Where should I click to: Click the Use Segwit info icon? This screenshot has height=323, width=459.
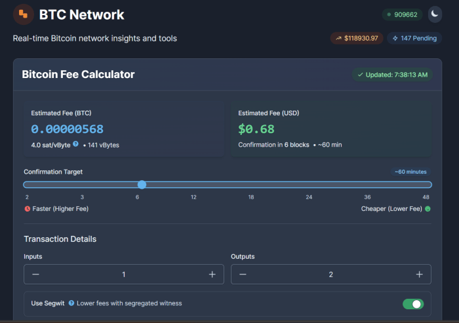tap(71, 303)
